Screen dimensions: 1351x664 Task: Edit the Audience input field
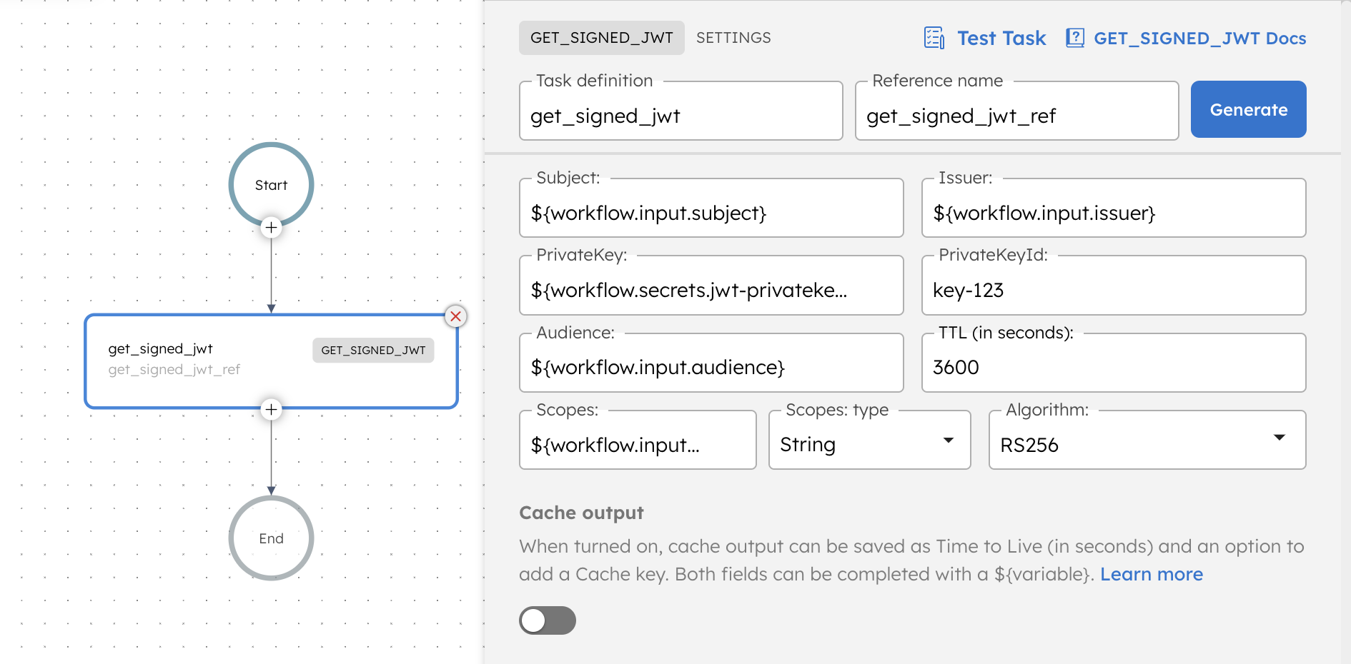[711, 363]
